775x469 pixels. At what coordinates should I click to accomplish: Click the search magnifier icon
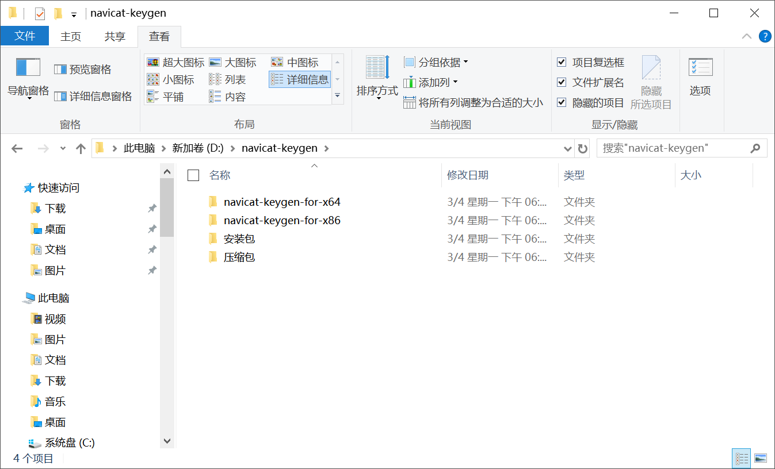coord(755,148)
